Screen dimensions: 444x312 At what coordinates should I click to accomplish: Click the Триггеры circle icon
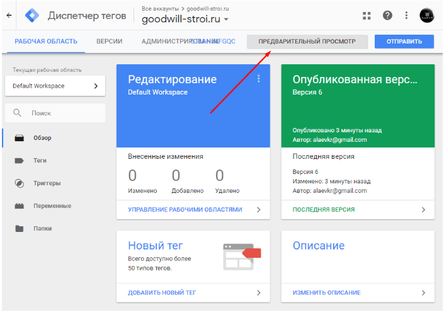click(x=20, y=183)
